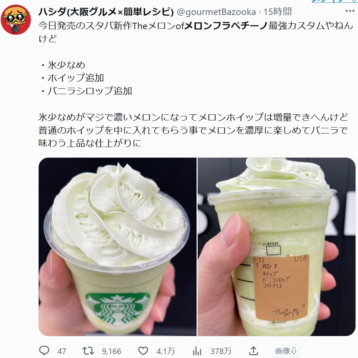The height and width of the screenshot is (358, 358).
Task: Open the tweet via the 15時間 timestamp
Action: [277, 12]
